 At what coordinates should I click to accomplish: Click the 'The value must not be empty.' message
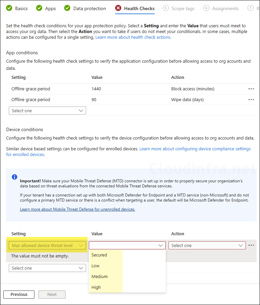[40, 256]
